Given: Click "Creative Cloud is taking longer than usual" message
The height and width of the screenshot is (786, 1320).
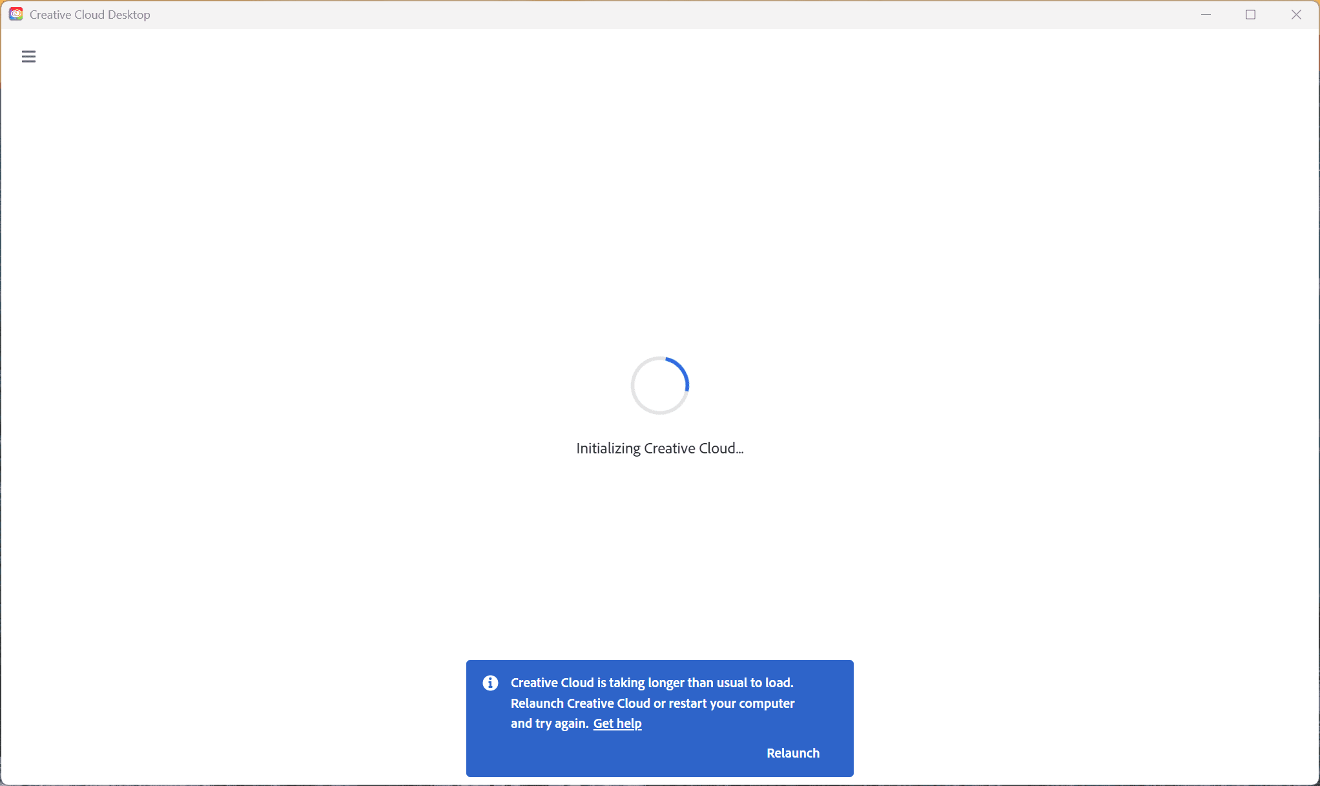Looking at the screenshot, I should point(652,703).
